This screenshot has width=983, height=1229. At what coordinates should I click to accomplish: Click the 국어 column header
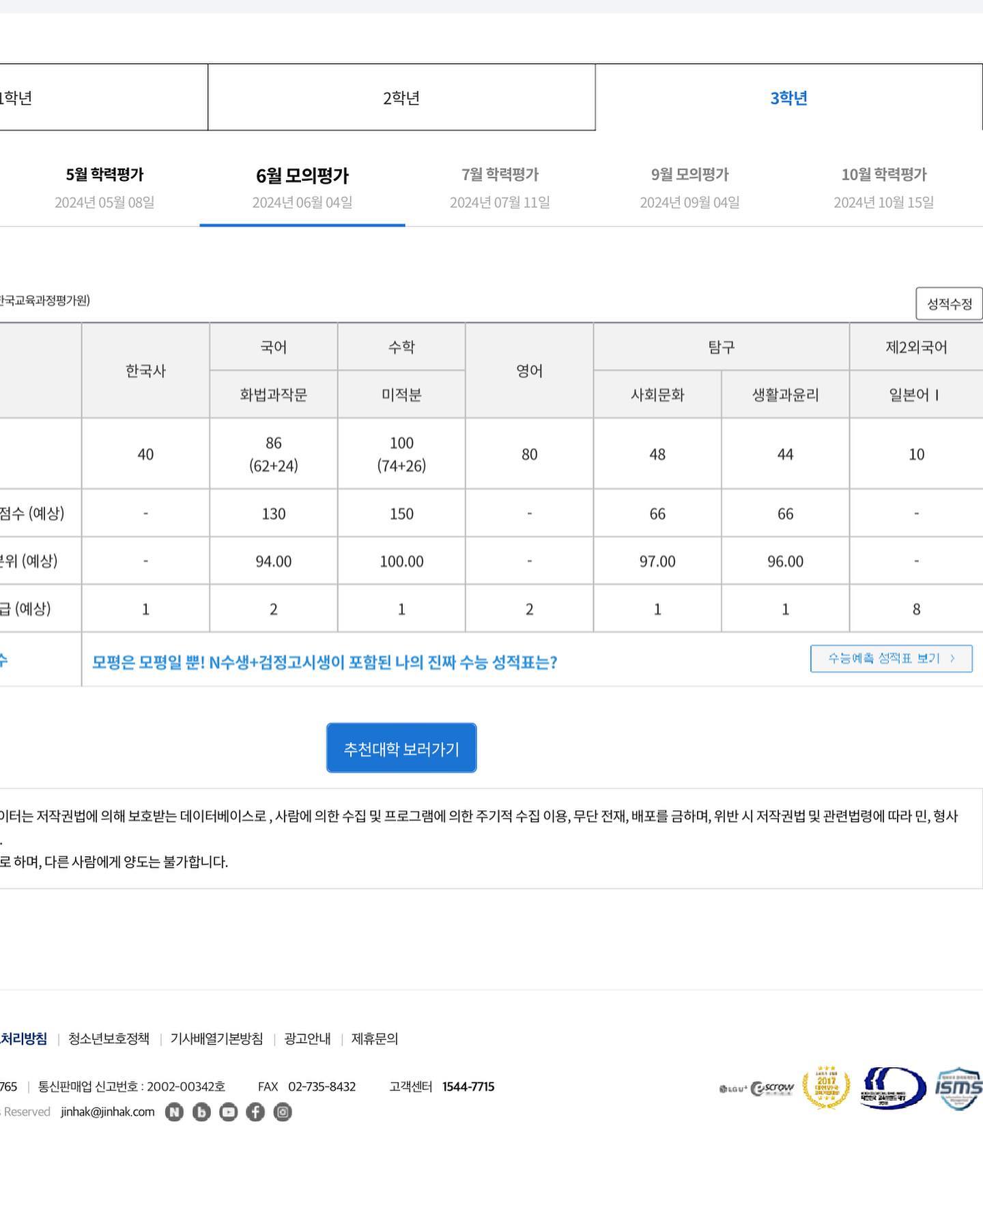pos(274,347)
